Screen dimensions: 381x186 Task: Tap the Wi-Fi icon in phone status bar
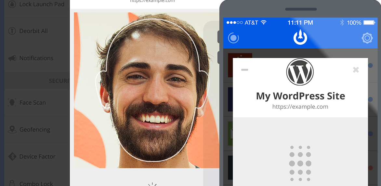click(263, 23)
